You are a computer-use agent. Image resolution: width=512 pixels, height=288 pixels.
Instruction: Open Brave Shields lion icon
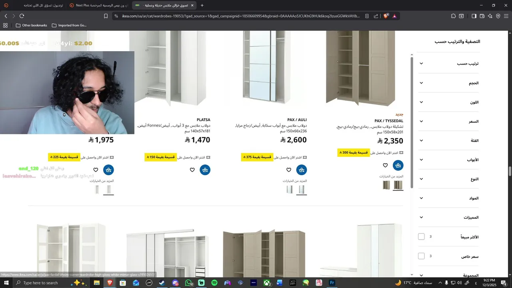click(x=386, y=16)
